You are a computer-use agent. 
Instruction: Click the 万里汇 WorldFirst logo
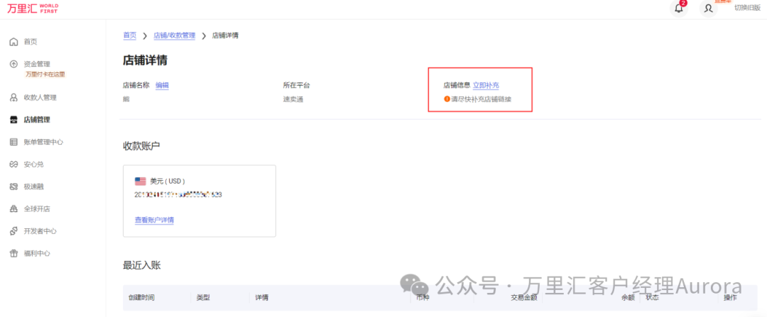pos(33,9)
